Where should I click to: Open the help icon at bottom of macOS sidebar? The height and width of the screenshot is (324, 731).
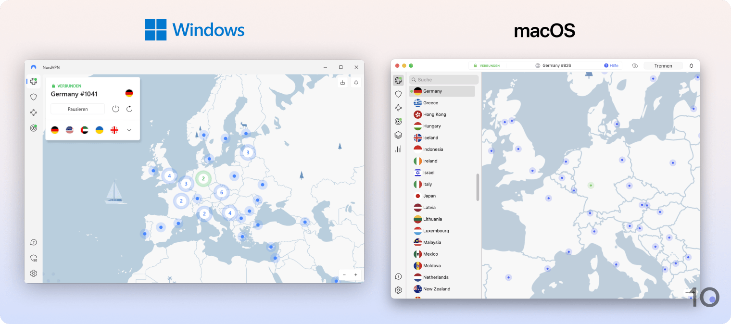(398, 276)
